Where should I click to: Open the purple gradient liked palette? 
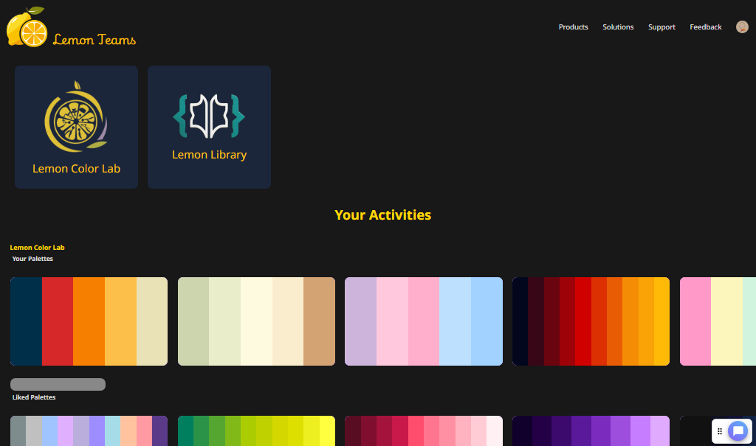tap(591, 431)
